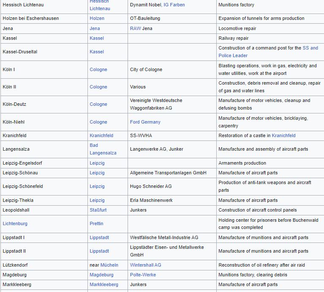This screenshot has width=324, height=292.
Task: Click the Lichtenburg subcamp link
Action: coord(15,223)
